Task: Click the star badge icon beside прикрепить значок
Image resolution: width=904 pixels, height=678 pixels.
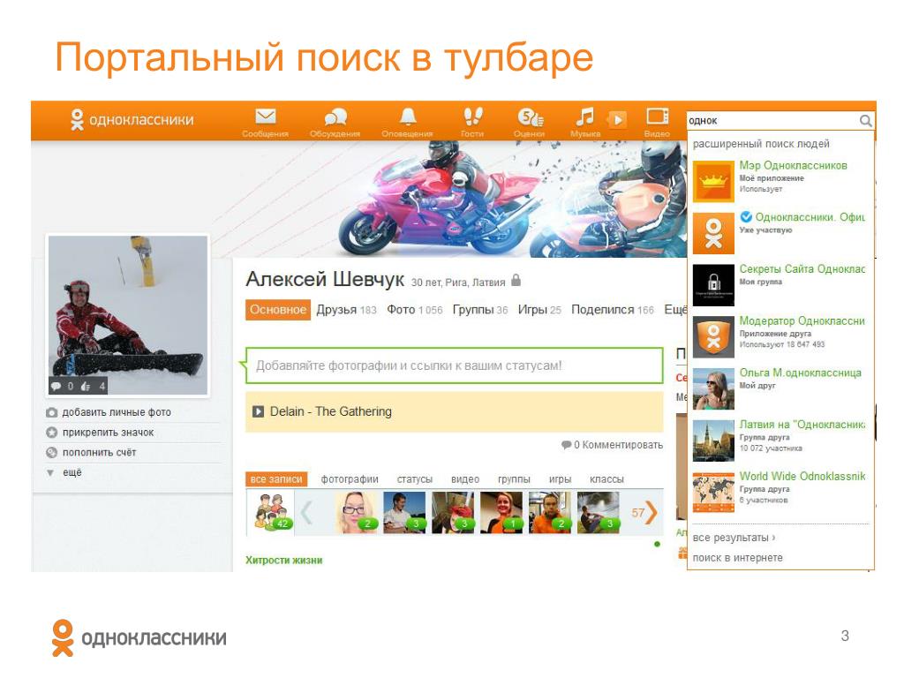Action: coord(51,433)
